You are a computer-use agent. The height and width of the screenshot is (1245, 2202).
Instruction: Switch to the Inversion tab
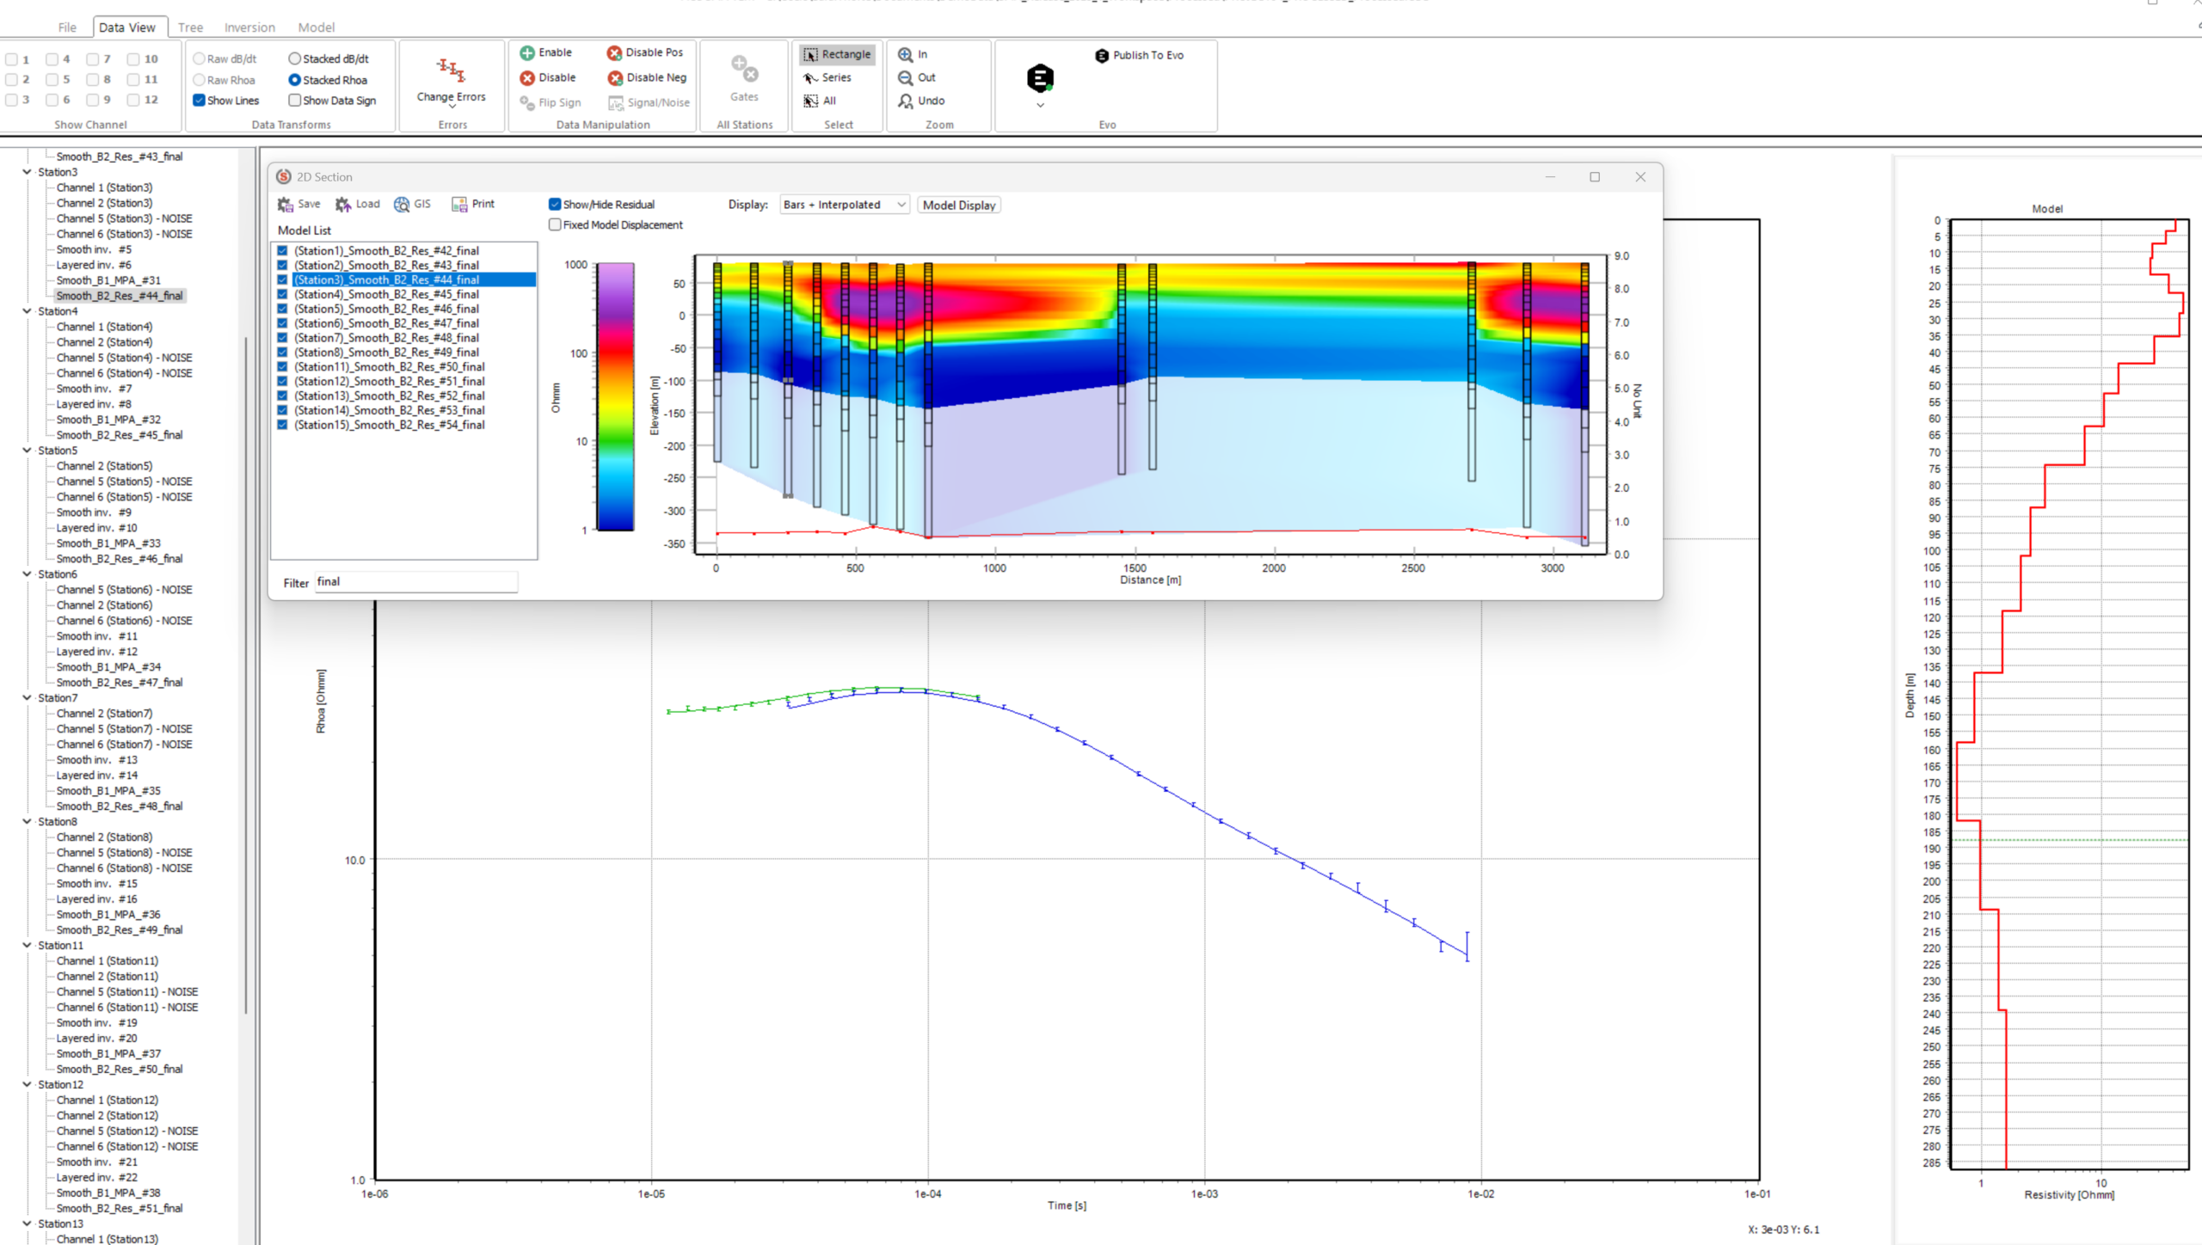tap(249, 28)
